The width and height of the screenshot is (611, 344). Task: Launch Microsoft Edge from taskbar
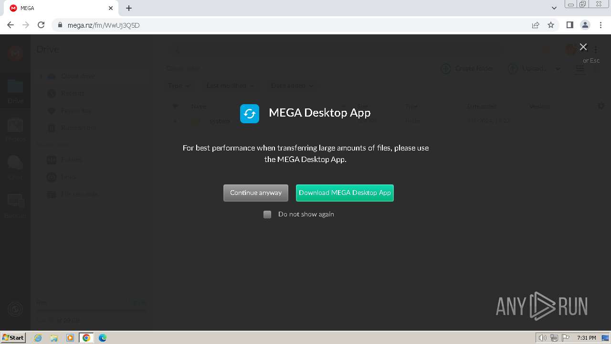[103, 338]
